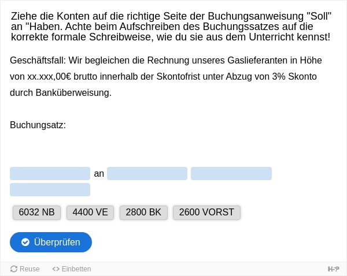Check answers with the Überprüfen button
This screenshot has height=276, width=347.
coord(51,242)
